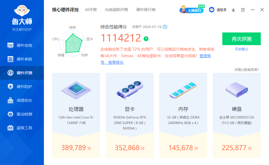This screenshot has width=269, height=165.
Task: Switch to the 核心硬件评测 tab
Action: pyautogui.click(x=65, y=10)
